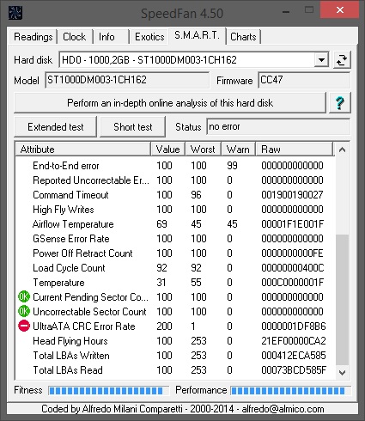The image size is (365, 421).
Task: Select the UltraATA CRC Error Rate row text
Action: [84, 326]
